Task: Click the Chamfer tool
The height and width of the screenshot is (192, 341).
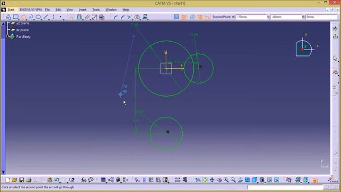Action: coord(123,17)
